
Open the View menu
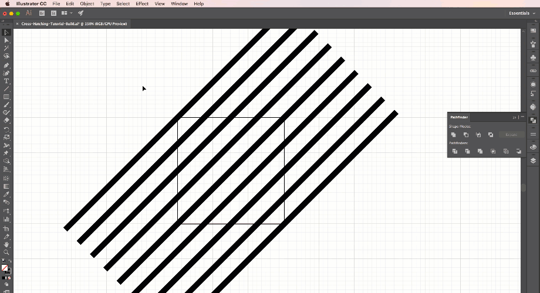[x=160, y=4]
